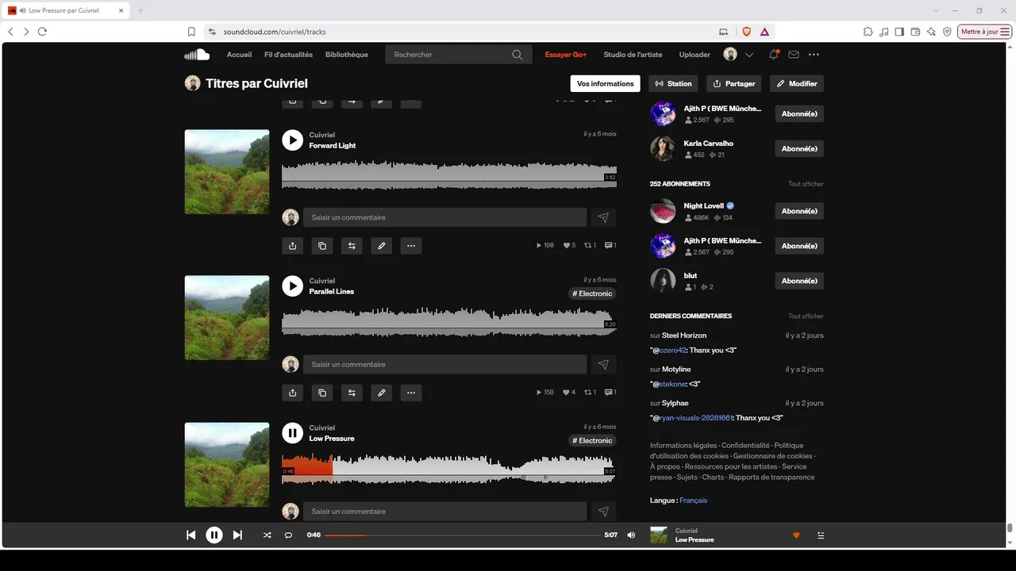Image resolution: width=1016 pixels, height=571 pixels.
Task: Open more options for Forward Light
Action: tap(410, 246)
